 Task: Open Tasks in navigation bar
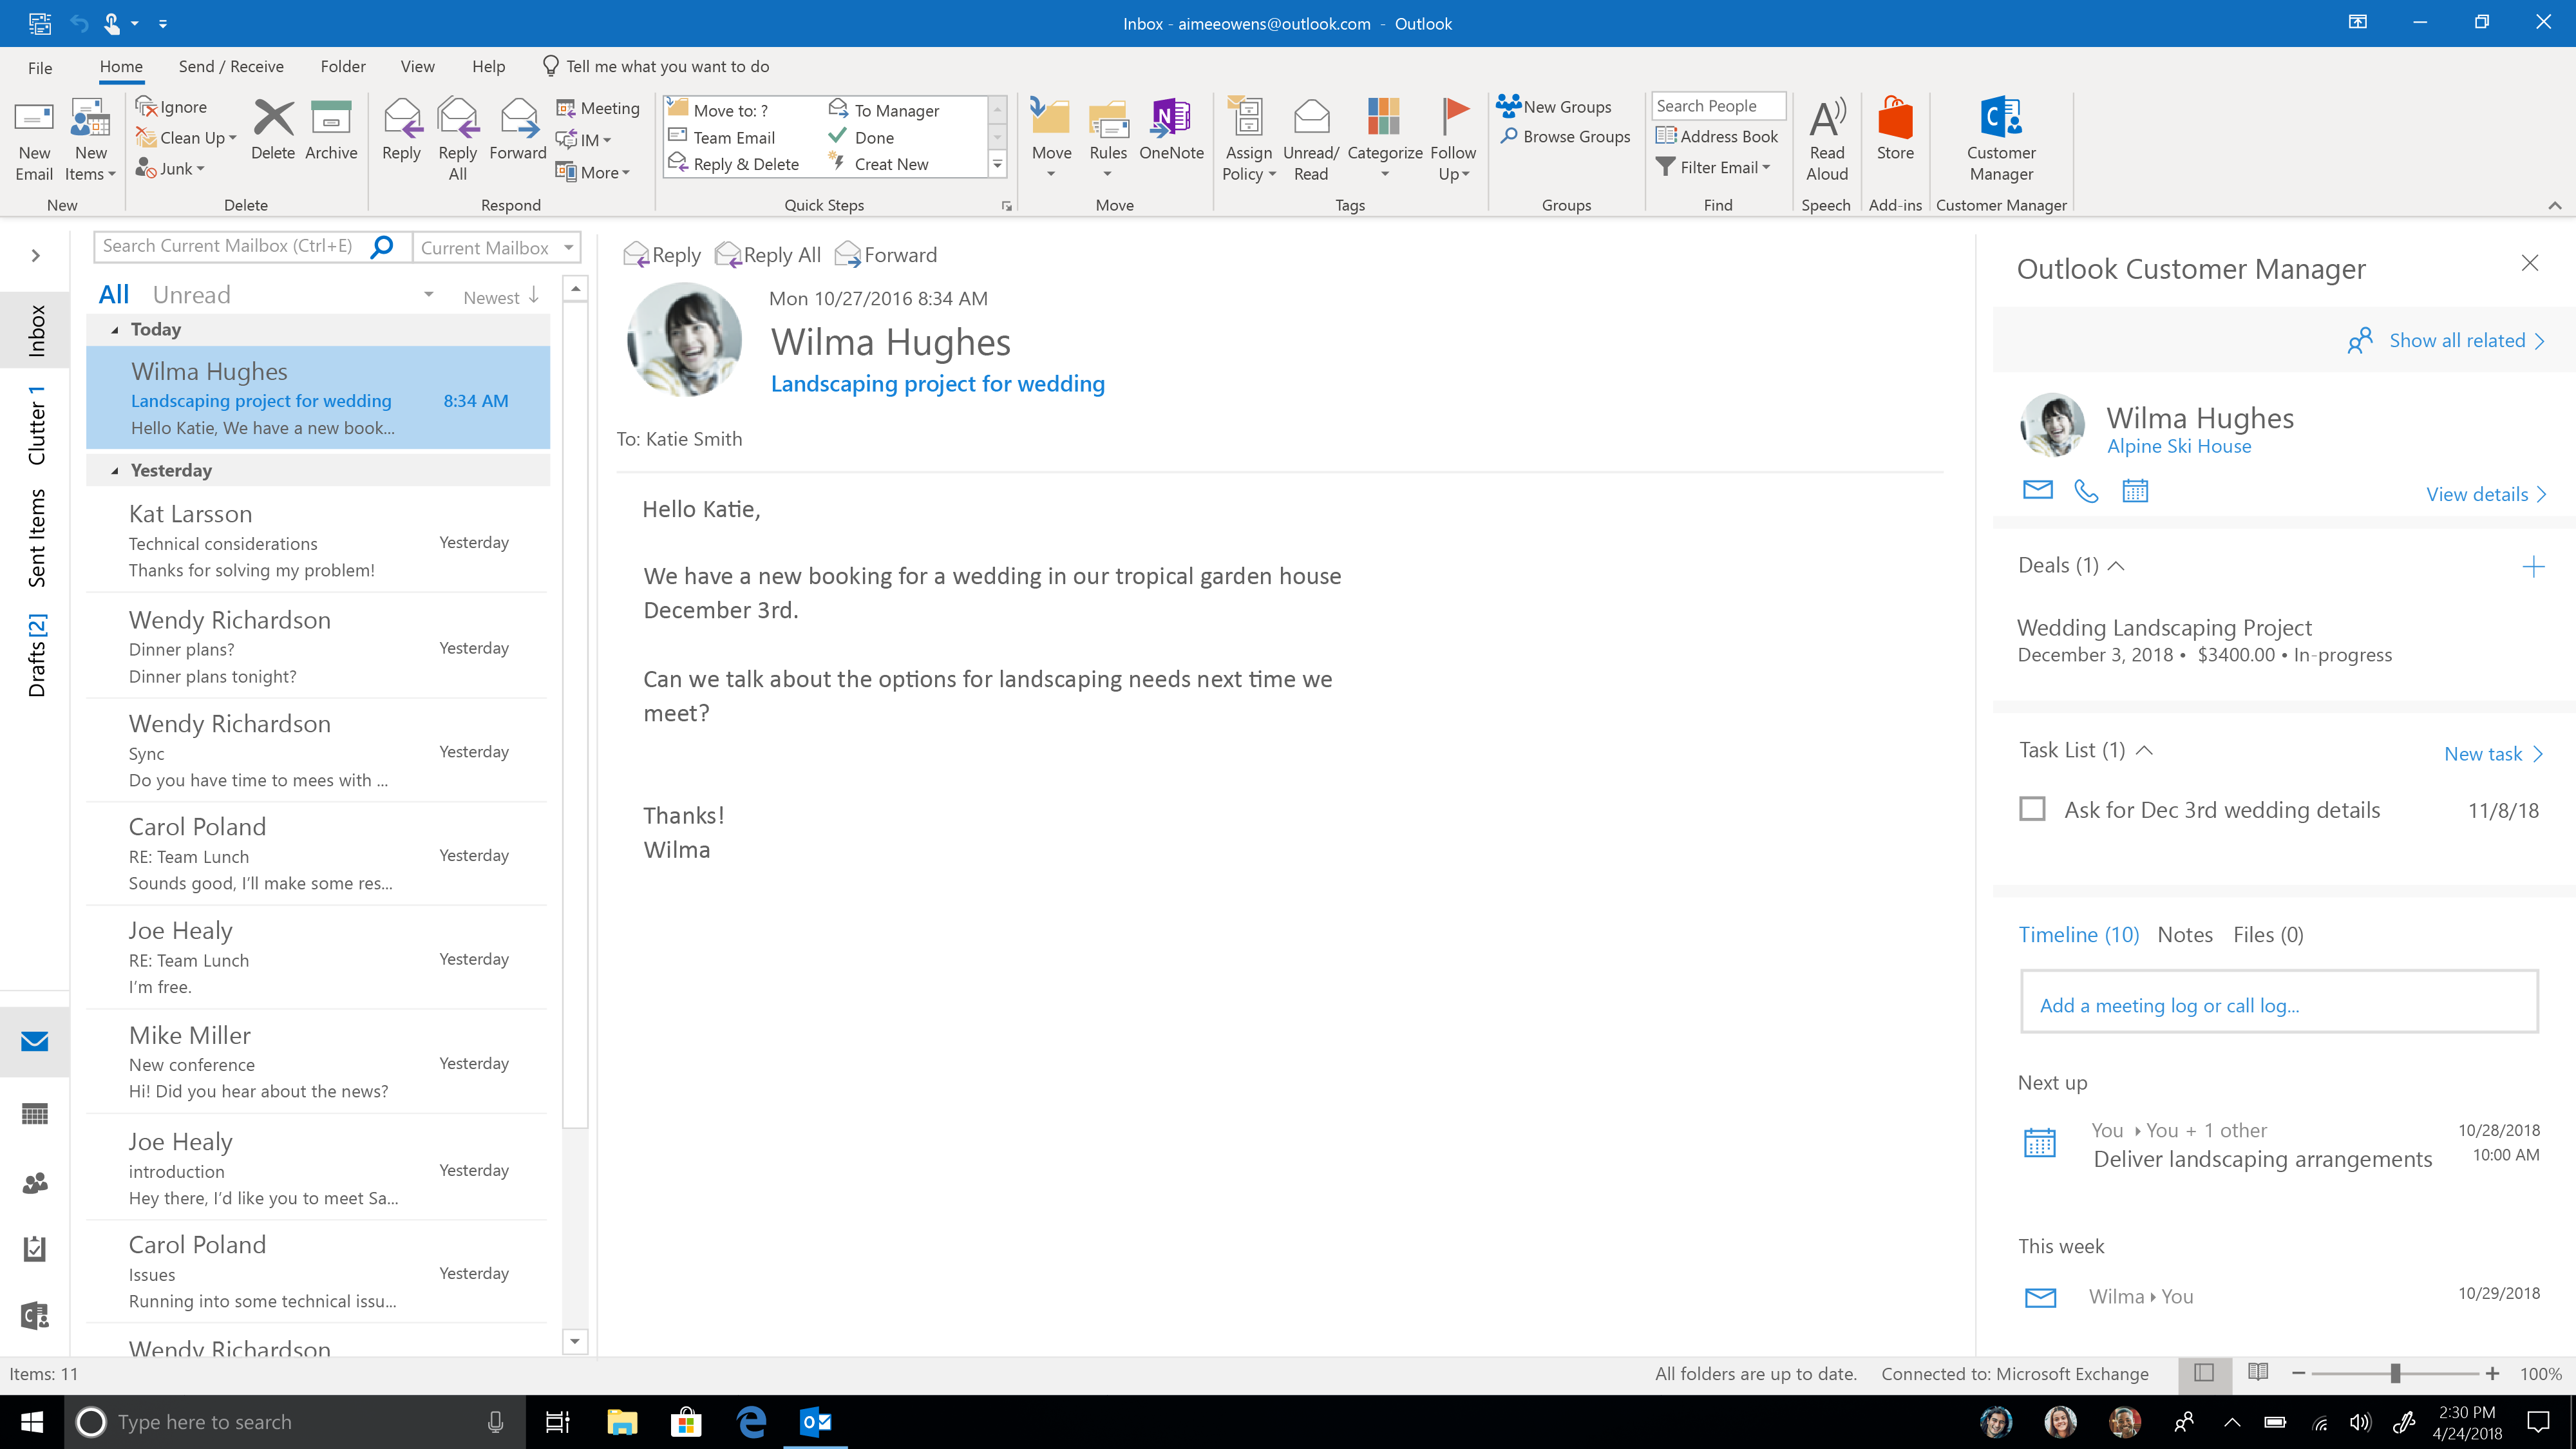click(x=35, y=1248)
